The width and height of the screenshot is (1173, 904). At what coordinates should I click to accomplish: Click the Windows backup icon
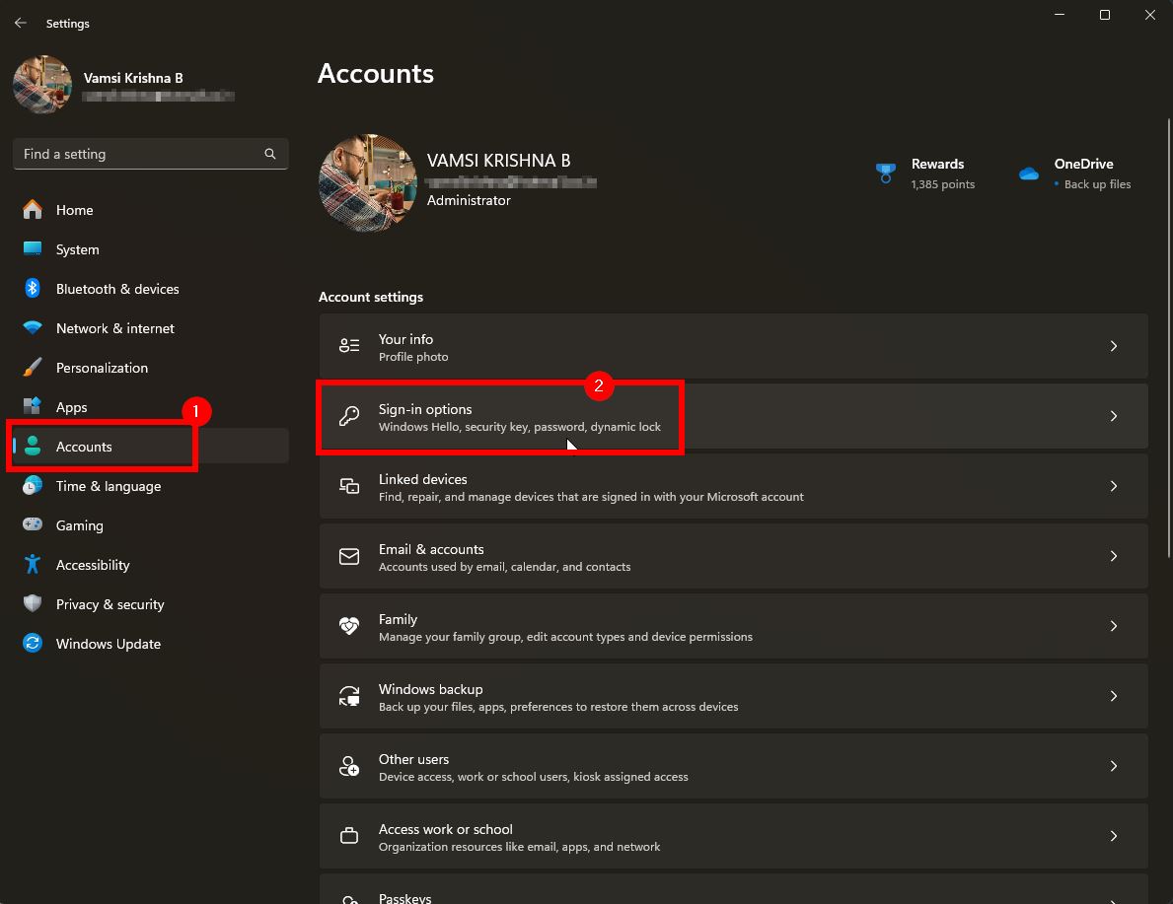pyautogui.click(x=349, y=696)
